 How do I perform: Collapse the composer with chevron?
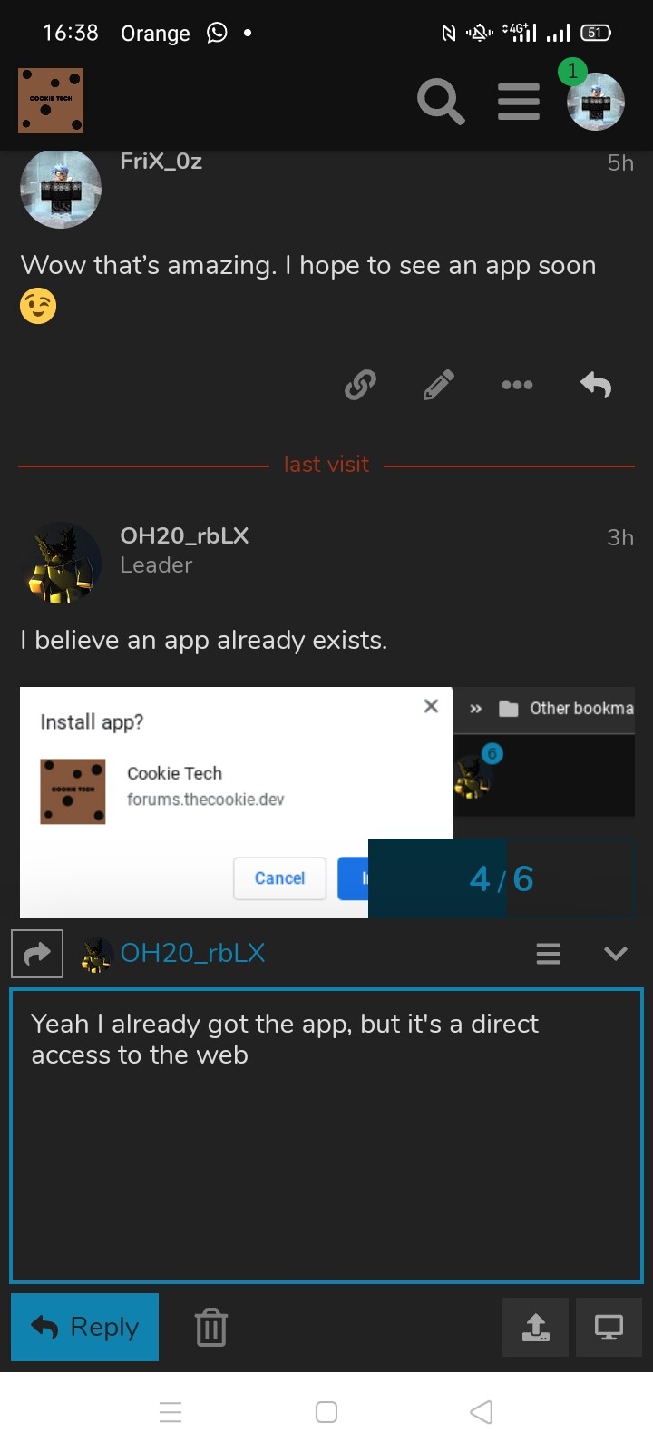616,954
